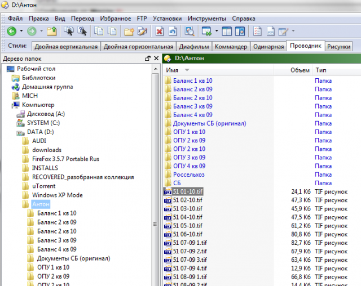
Task: Select Windows XP Mode folder in tree
Action: [58, 195]
